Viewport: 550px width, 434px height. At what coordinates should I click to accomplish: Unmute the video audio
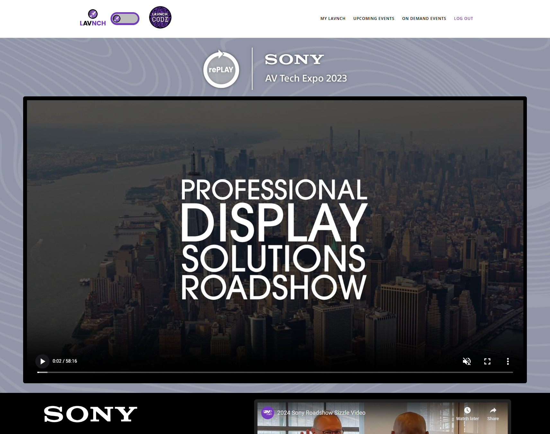tap(467, 361)
